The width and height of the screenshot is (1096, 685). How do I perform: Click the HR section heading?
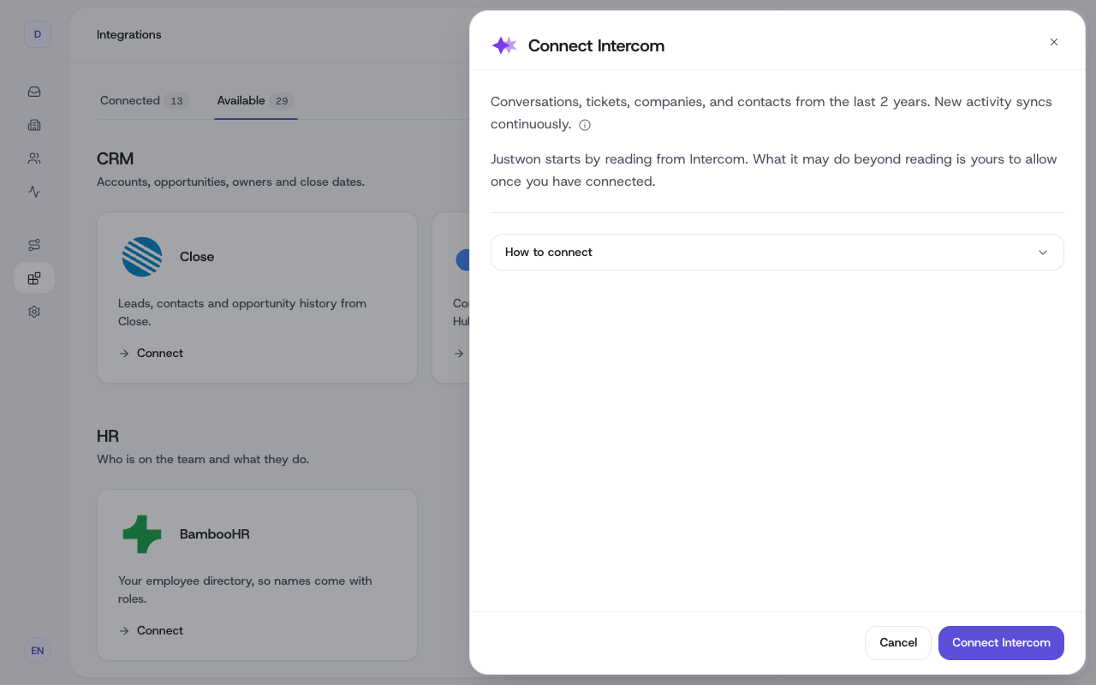click(x=108, y=437)
